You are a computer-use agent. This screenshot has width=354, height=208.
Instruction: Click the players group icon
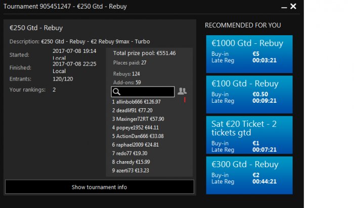pos(182,91)
